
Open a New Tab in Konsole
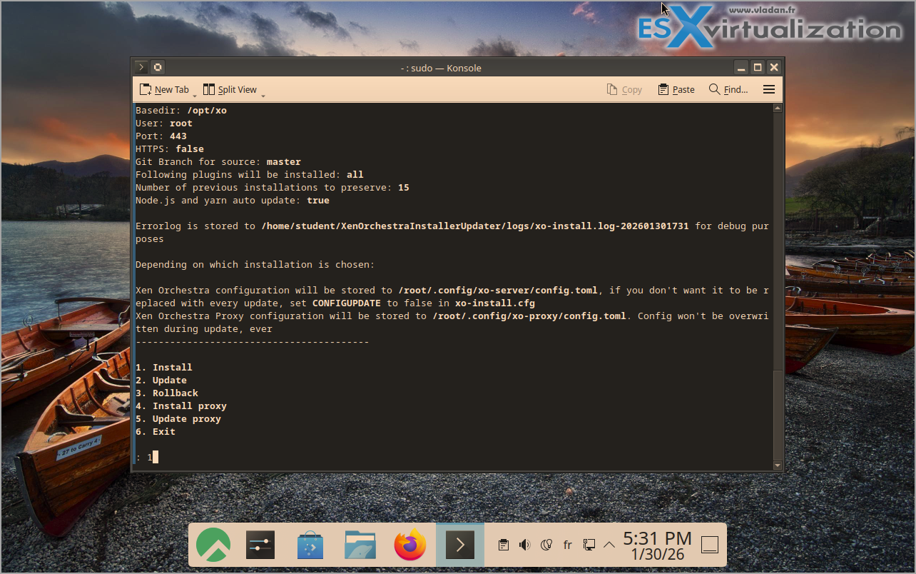click(x=164, y=89)
